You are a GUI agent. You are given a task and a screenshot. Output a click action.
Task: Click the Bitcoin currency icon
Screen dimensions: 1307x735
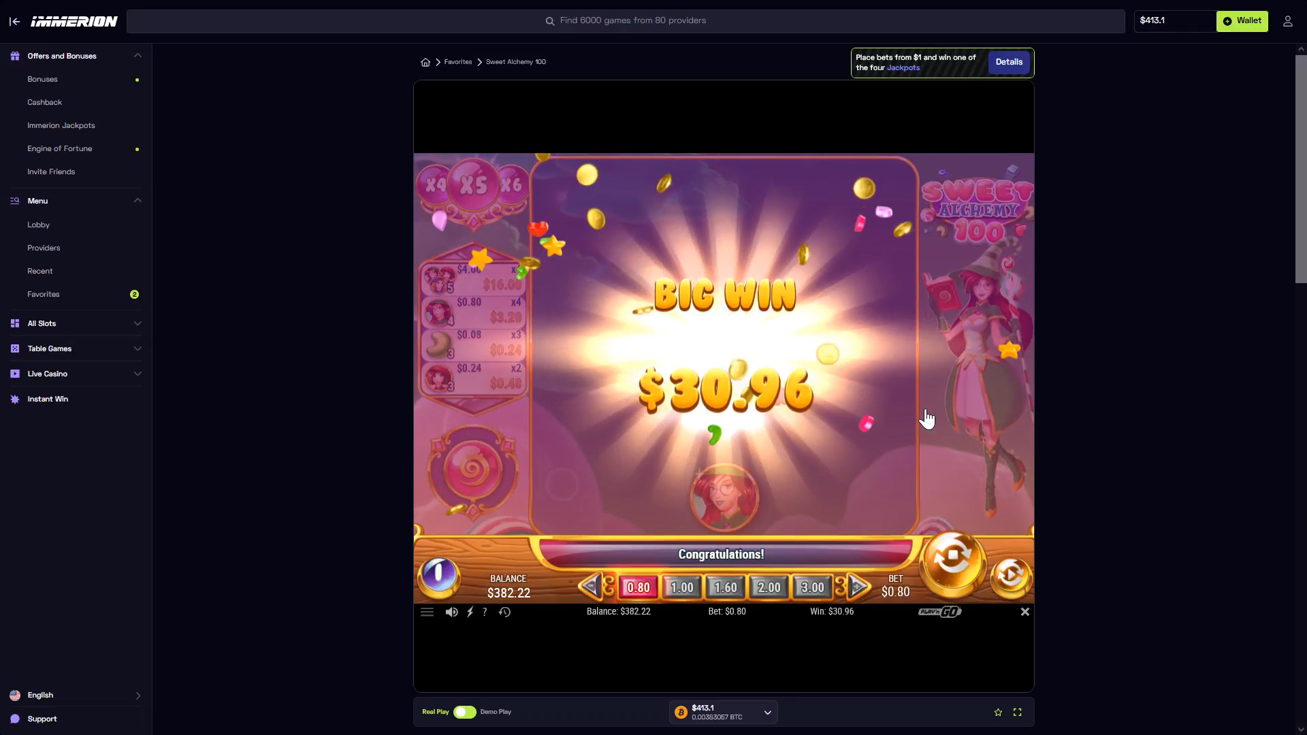click(681, 712)
